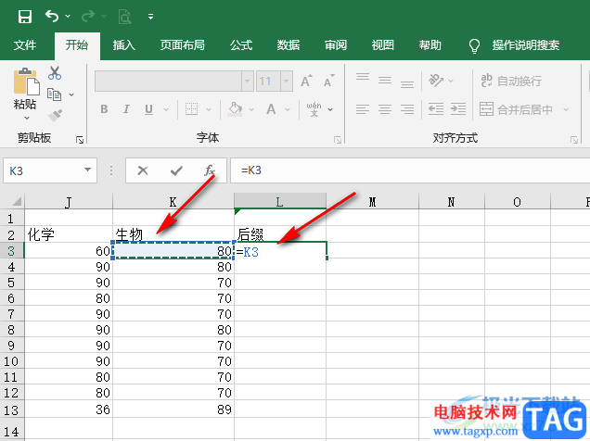590x441 pixels.
Task: Click the cell containing 89
Action: pos(173,409)
